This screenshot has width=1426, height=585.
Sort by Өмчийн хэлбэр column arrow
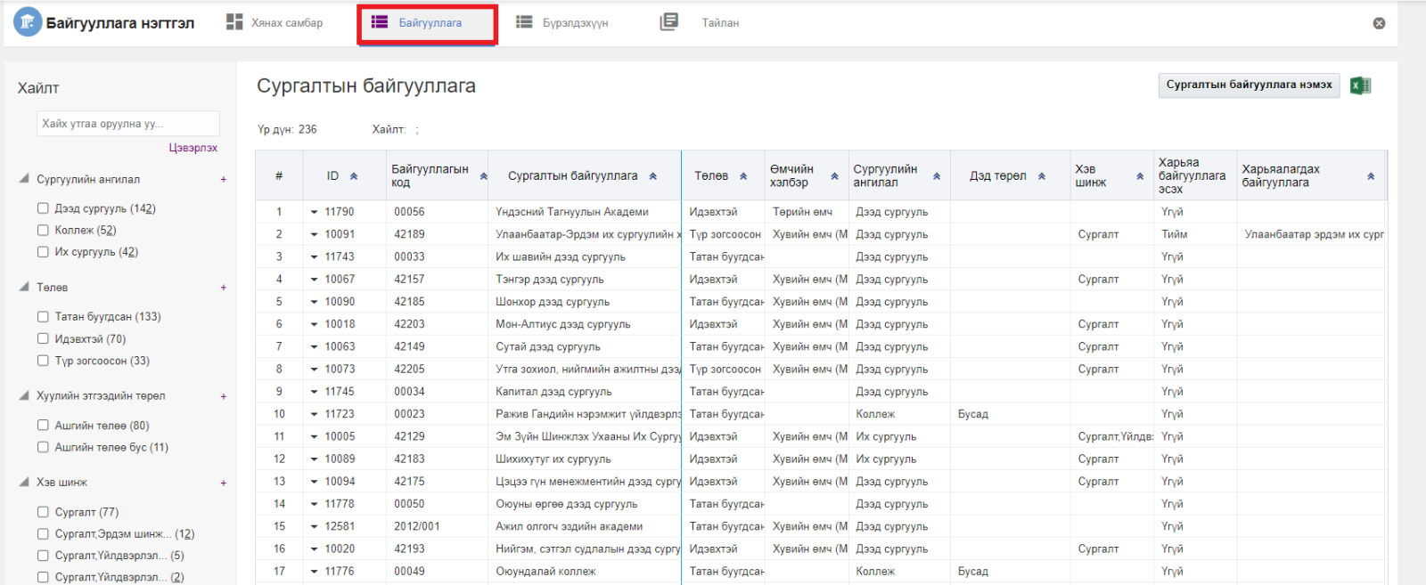coord(835,176)
